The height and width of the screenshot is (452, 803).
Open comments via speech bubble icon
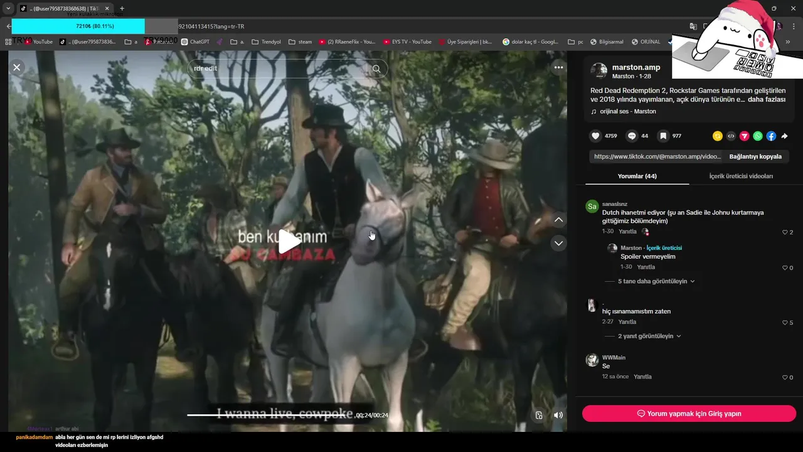click(632, 136)
